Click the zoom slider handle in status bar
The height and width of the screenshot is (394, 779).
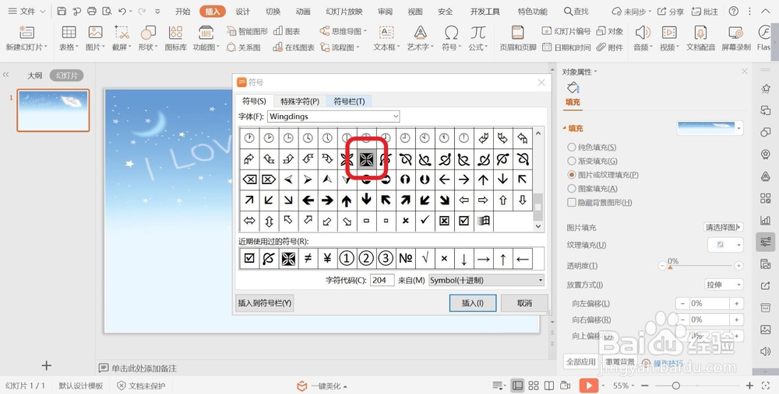[x=675, y=385]
